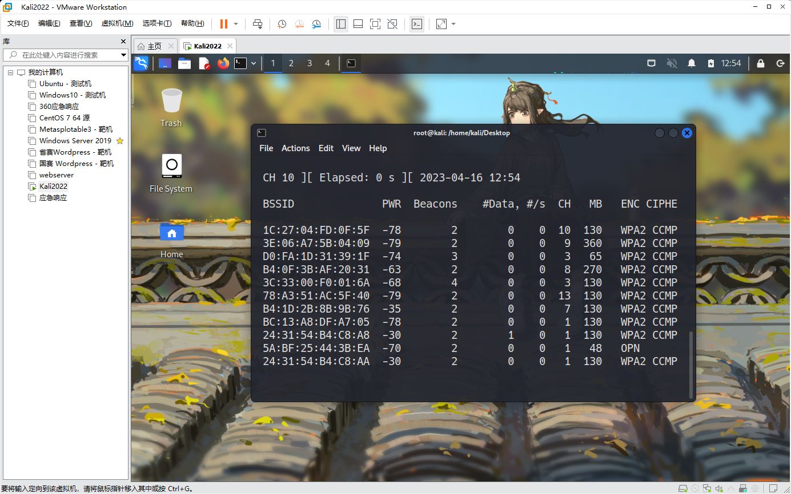
Task: Select CentOS 7 64 源 virtual machine
Action: click(x=65, y=118)
